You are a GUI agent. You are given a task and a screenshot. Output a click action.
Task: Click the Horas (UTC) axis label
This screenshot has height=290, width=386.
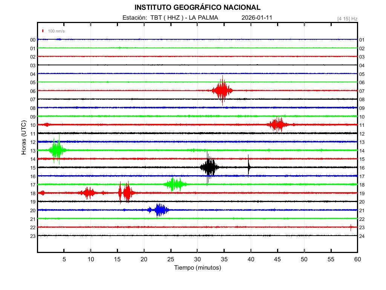point(23,138)
